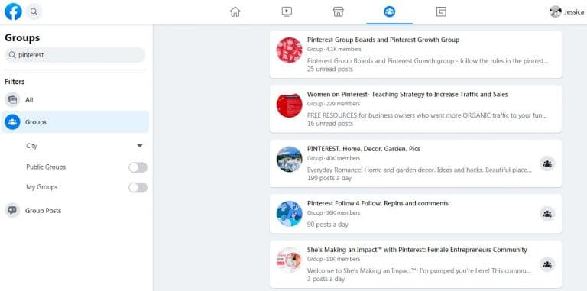Click the Public Groups filter label
The height and width of the screenshot is (291, 587).
click(x=46, y=167)
